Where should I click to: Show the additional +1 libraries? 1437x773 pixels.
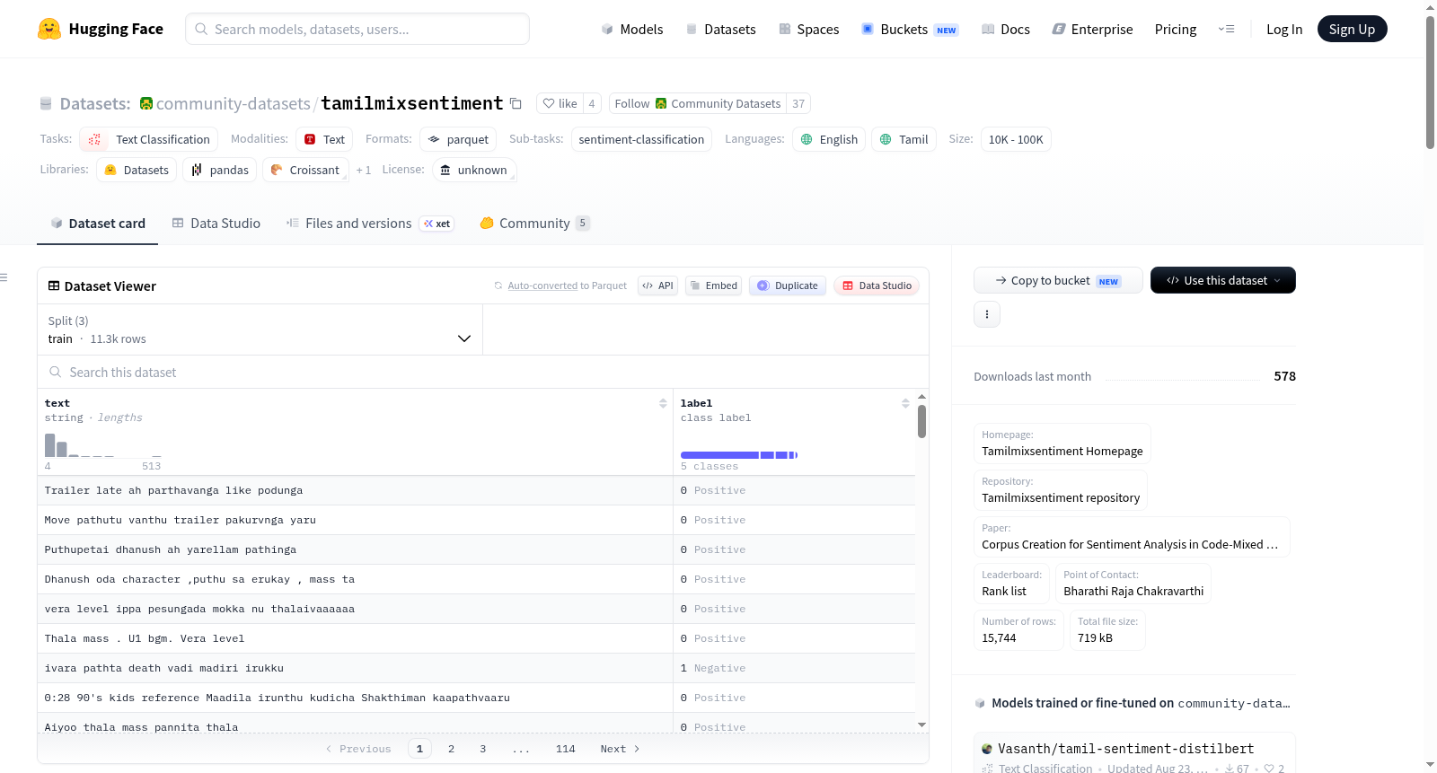click(x=364, y=170)
